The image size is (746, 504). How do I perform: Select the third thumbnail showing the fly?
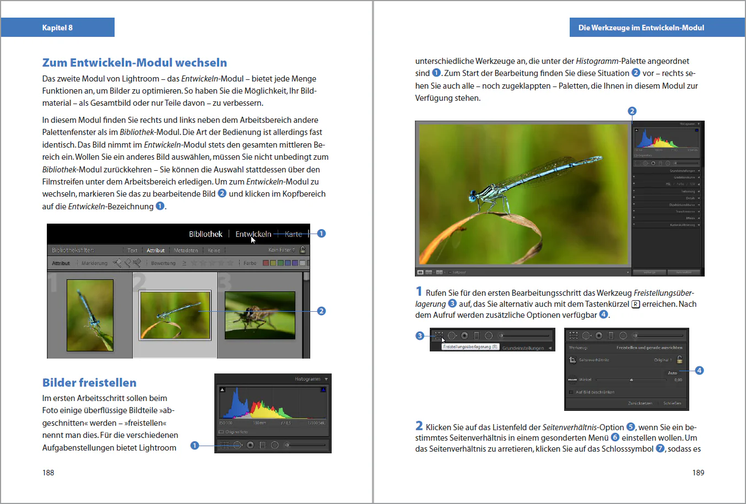click(260, 316)
